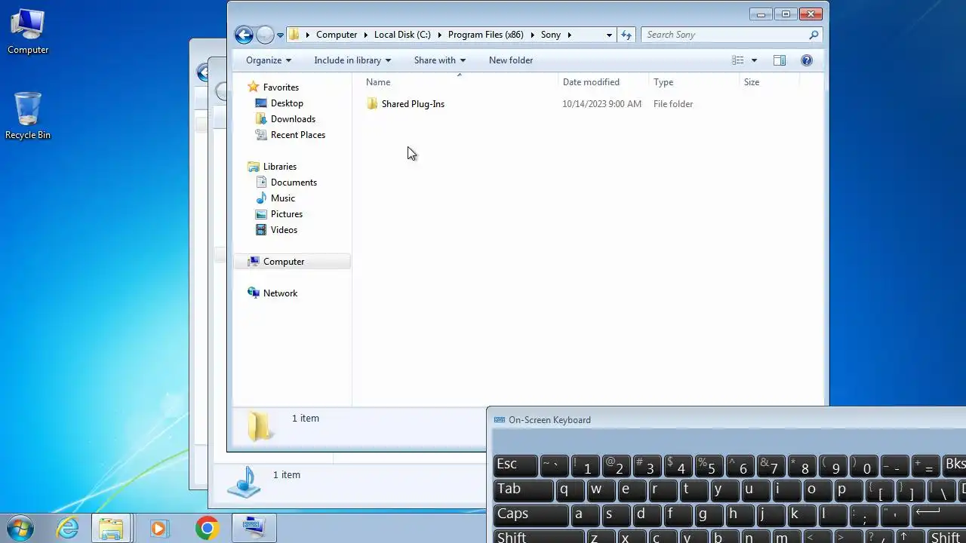Expand the arrow after Local Disk (C:)
Viewport: 966px width, 543px height.
coord(439,35)
